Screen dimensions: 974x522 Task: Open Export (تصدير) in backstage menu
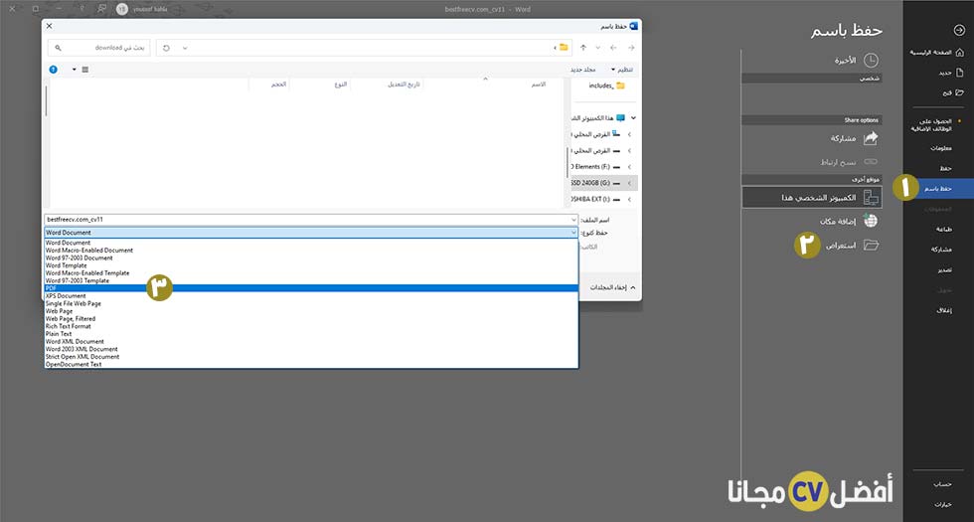945,269
